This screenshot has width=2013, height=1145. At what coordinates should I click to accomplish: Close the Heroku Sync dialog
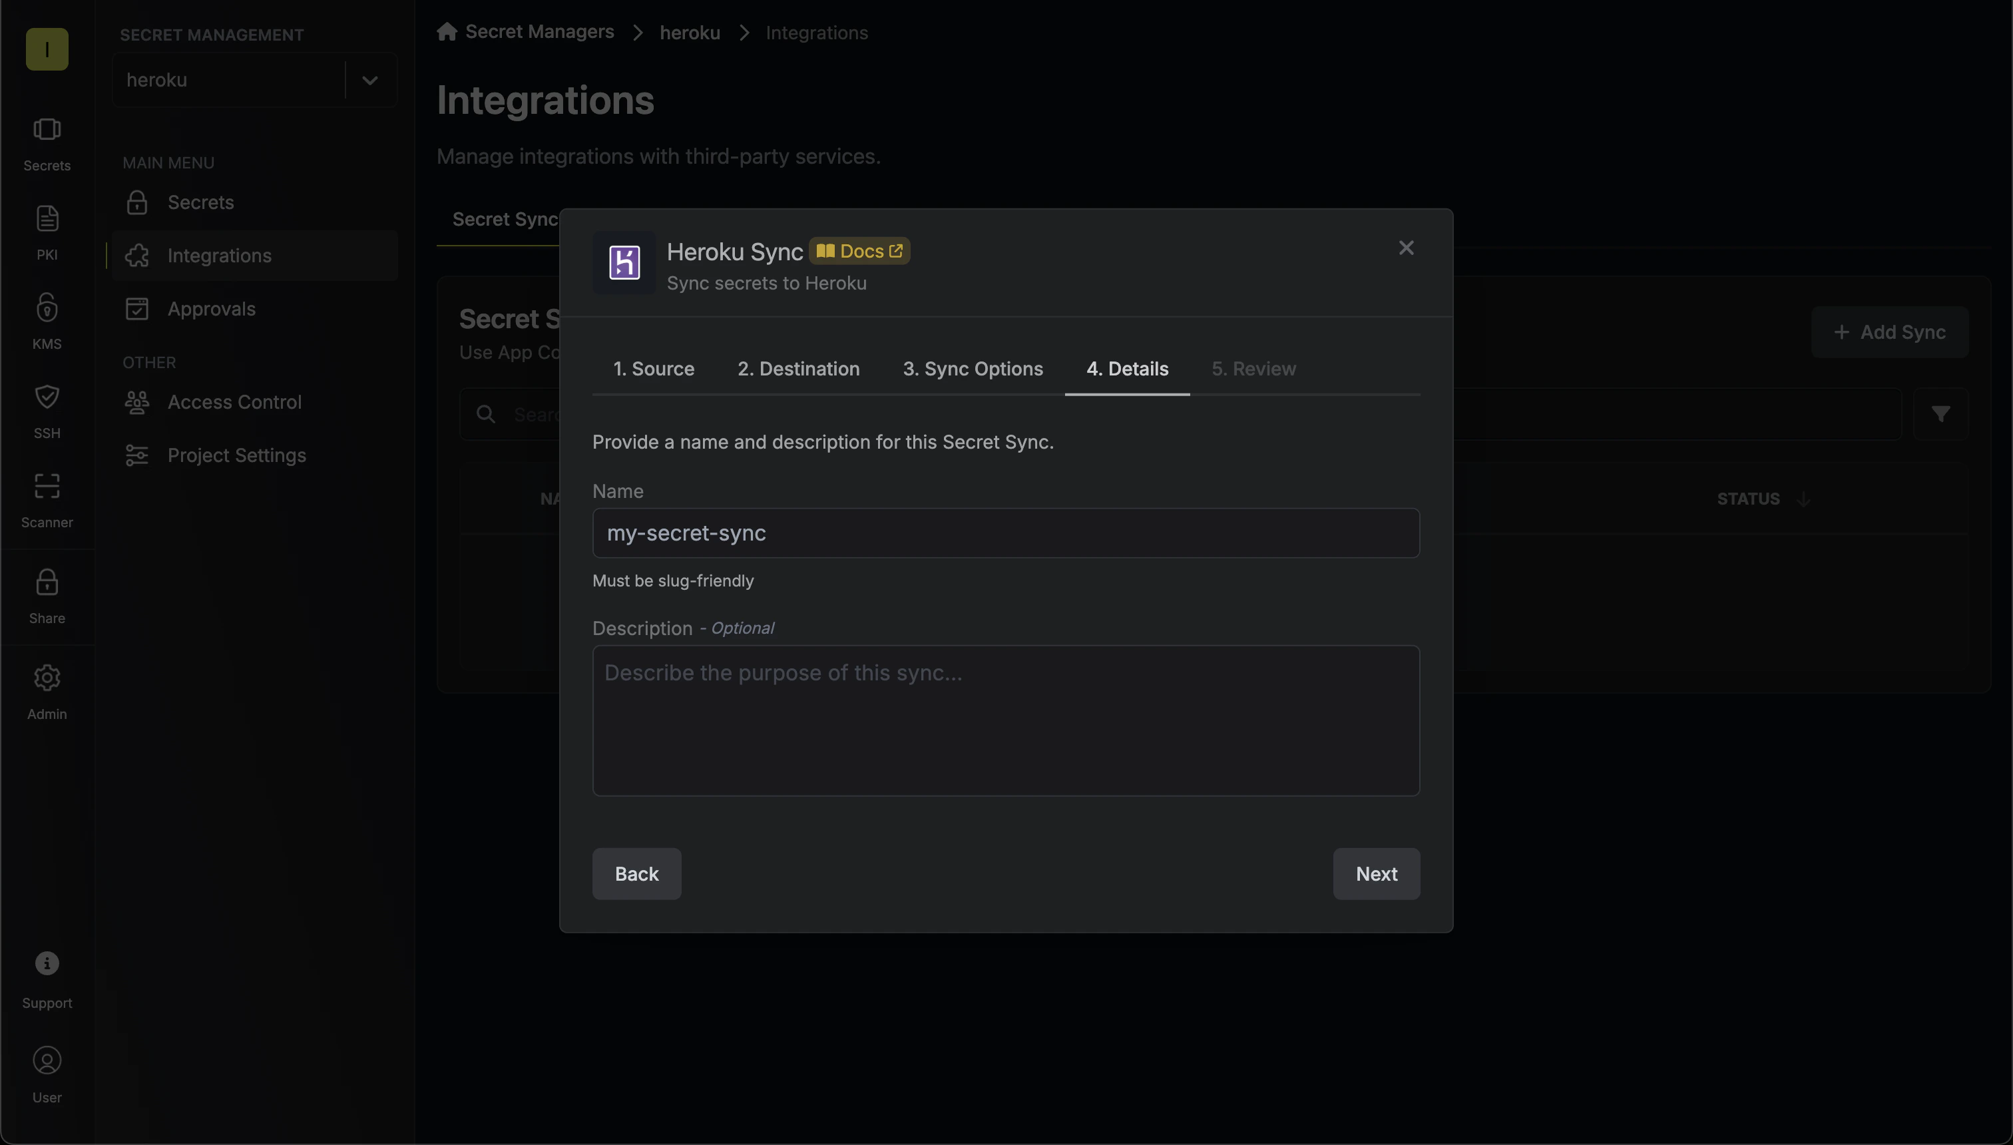(x=1406, y=248)
